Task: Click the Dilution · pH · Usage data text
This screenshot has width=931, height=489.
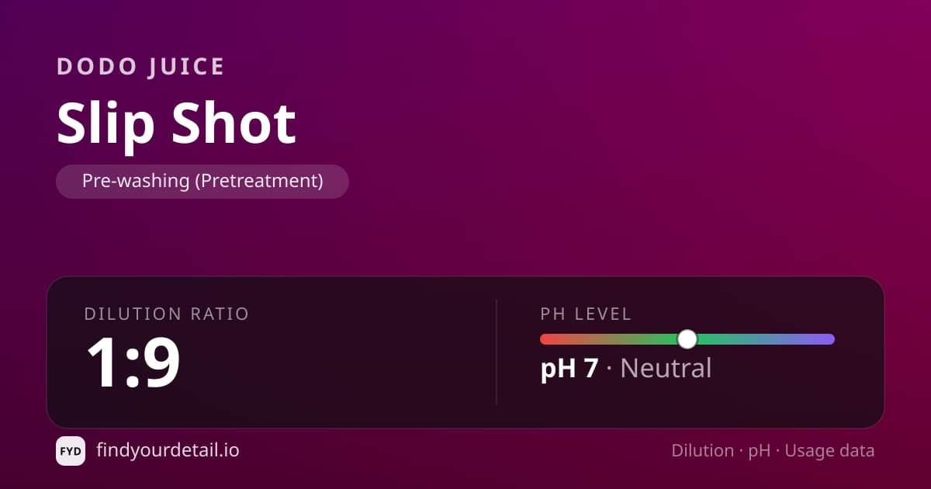Action: (773, 451)
